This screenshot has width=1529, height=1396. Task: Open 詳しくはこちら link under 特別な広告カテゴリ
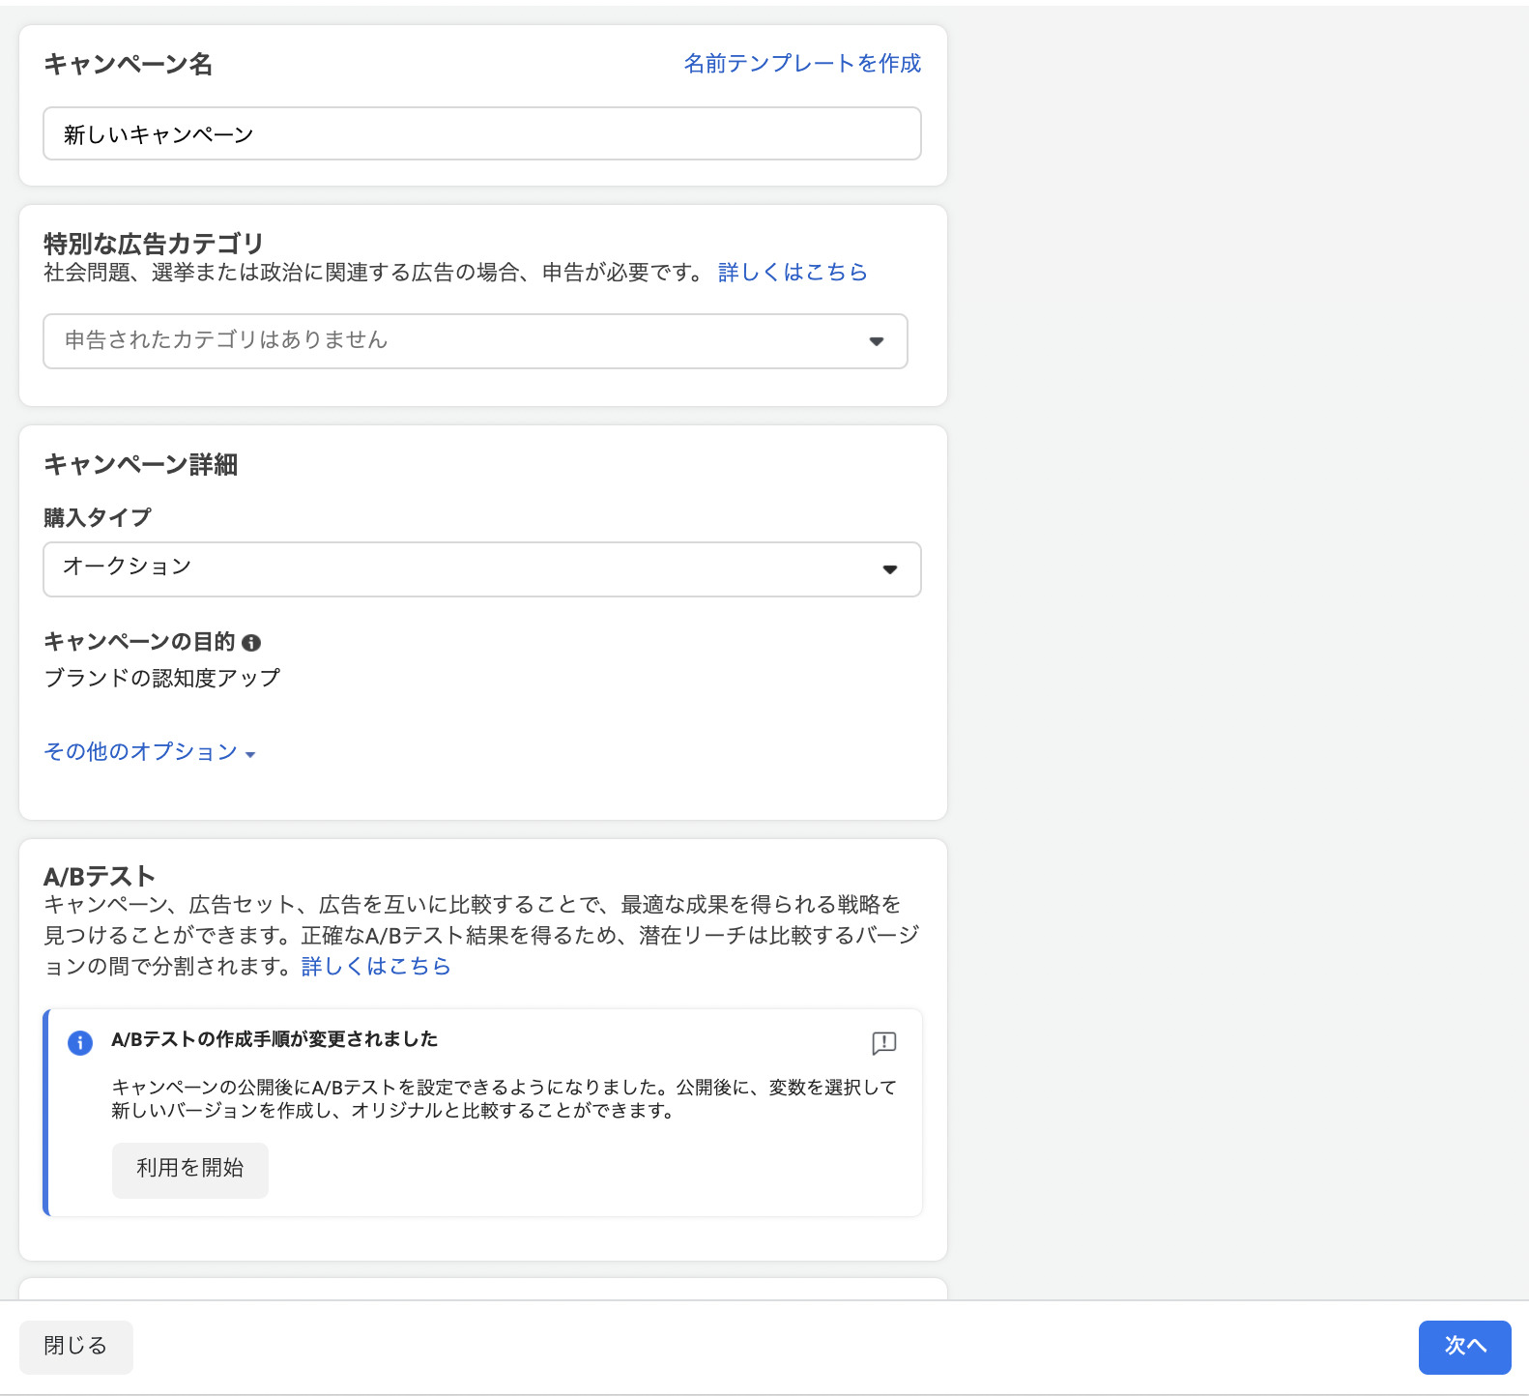[x=793, y=273]
